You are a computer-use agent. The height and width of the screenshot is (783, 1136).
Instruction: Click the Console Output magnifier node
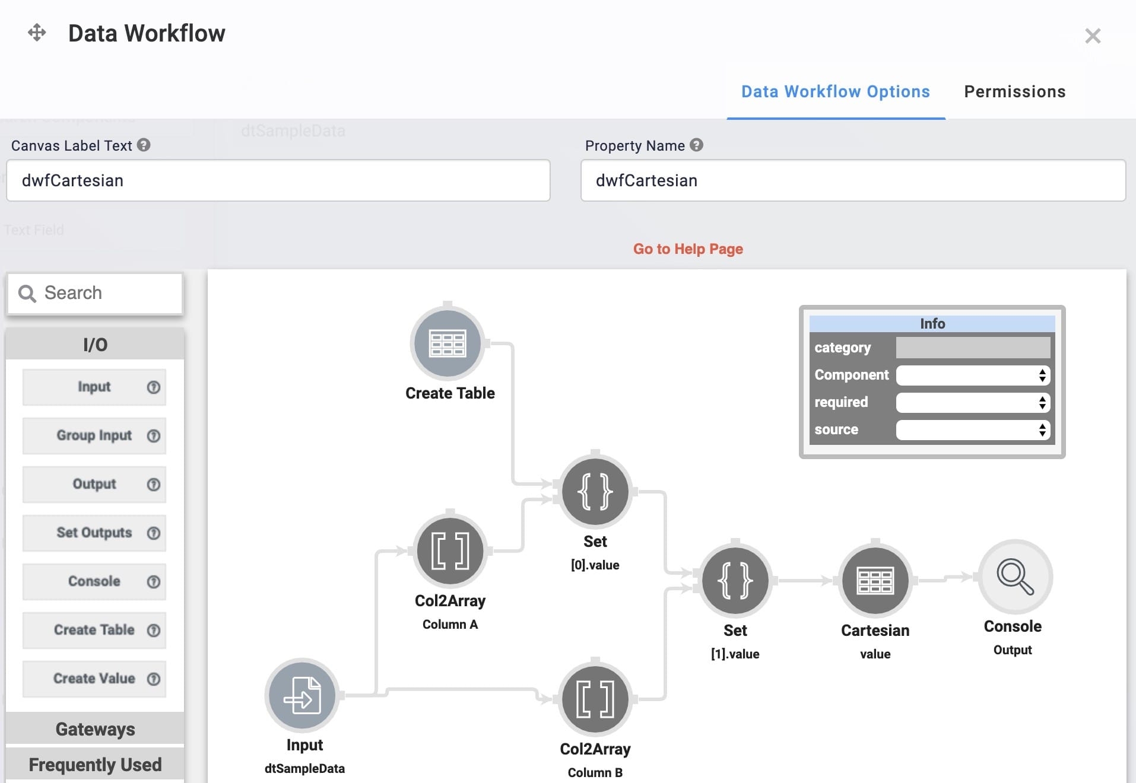1015,577
